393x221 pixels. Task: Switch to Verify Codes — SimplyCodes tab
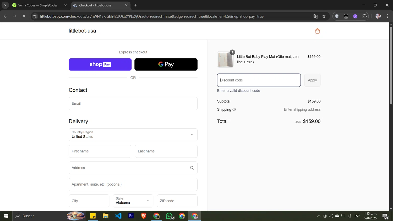click(x=38, y=5)
